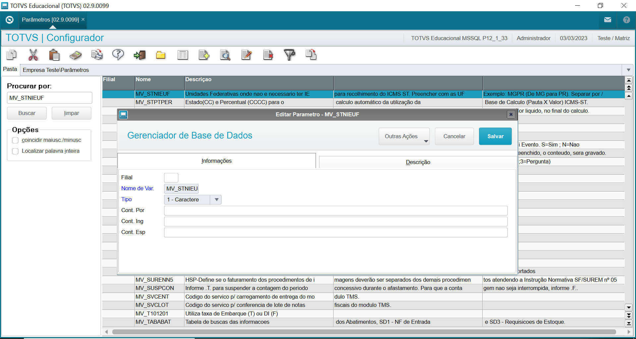Click the Cancelar button

point(454,136)
